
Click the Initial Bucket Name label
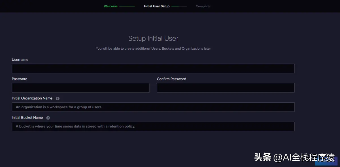[x=27, y=118]
